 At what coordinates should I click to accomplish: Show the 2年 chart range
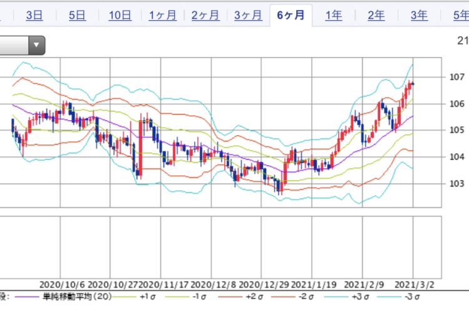point(376,15)
